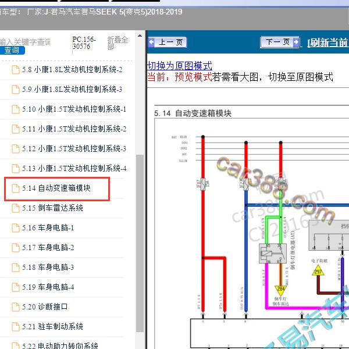This screenshot has height=349, width=349.
Task: Click the wiring diagram preview image
Action: click(251, 234)
